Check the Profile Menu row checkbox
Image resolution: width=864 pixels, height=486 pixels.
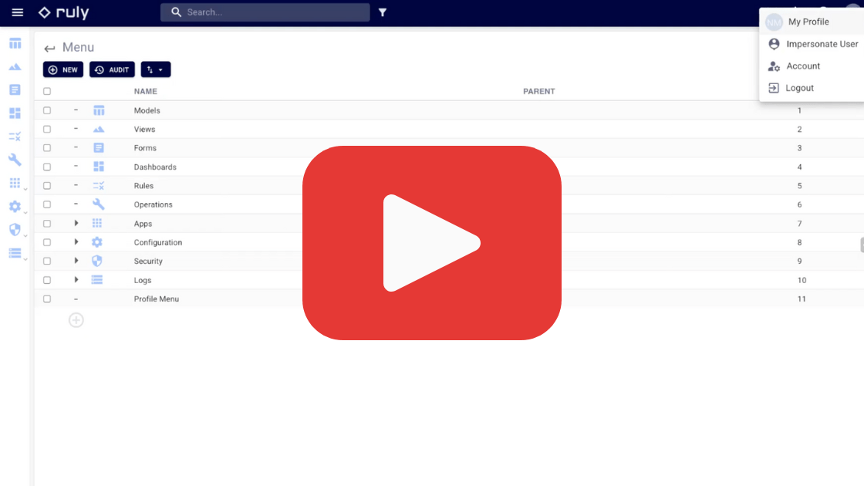(47, 299)
